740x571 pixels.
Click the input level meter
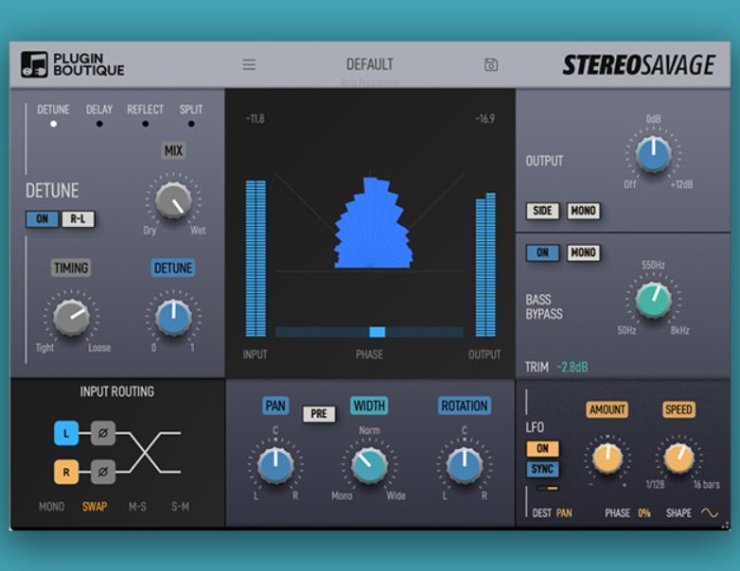point(255,258)
